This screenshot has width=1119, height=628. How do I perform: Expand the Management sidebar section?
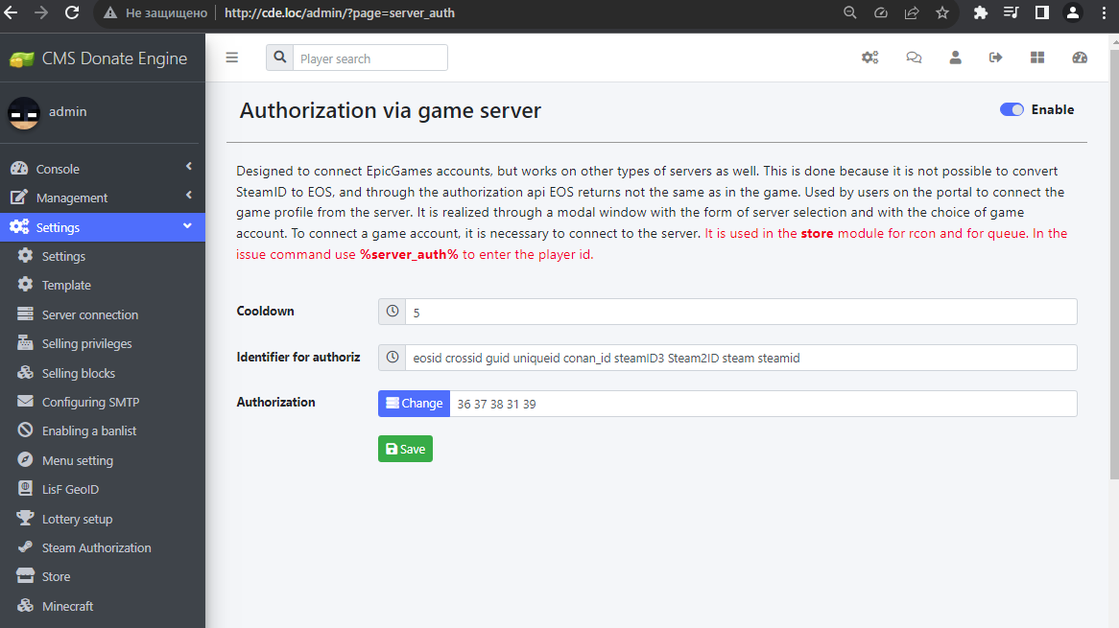click(103, 198)
